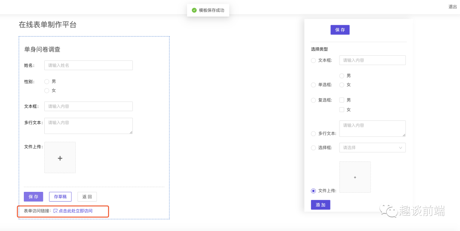Click the form's 文本框 input field

(88, 106)
